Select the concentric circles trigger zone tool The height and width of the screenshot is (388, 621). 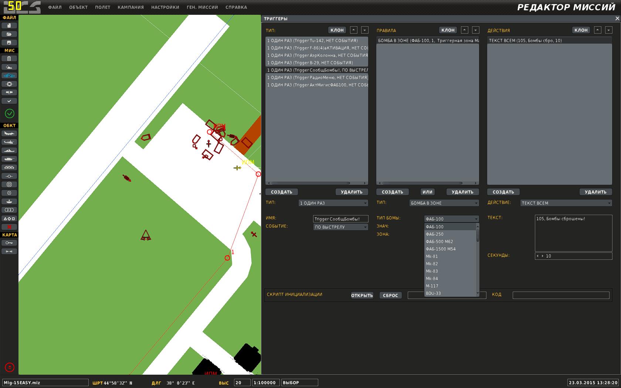tap(9, 184)
